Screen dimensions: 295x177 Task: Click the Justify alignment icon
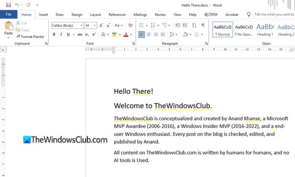tap(163, 34)
